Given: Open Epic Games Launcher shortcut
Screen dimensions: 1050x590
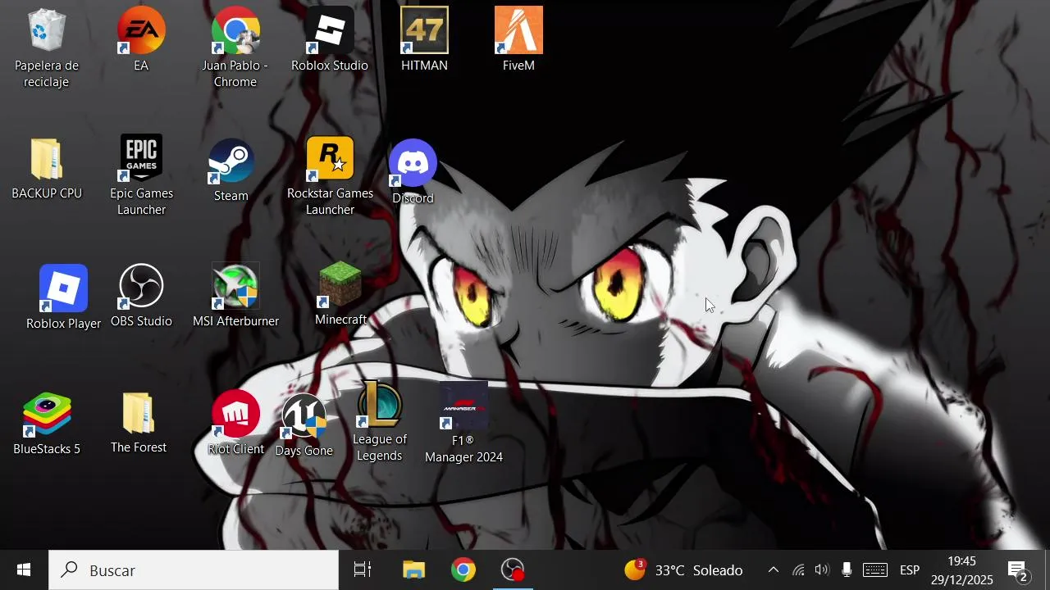Looking at the screenshot, I should click(x=141, y=175).
